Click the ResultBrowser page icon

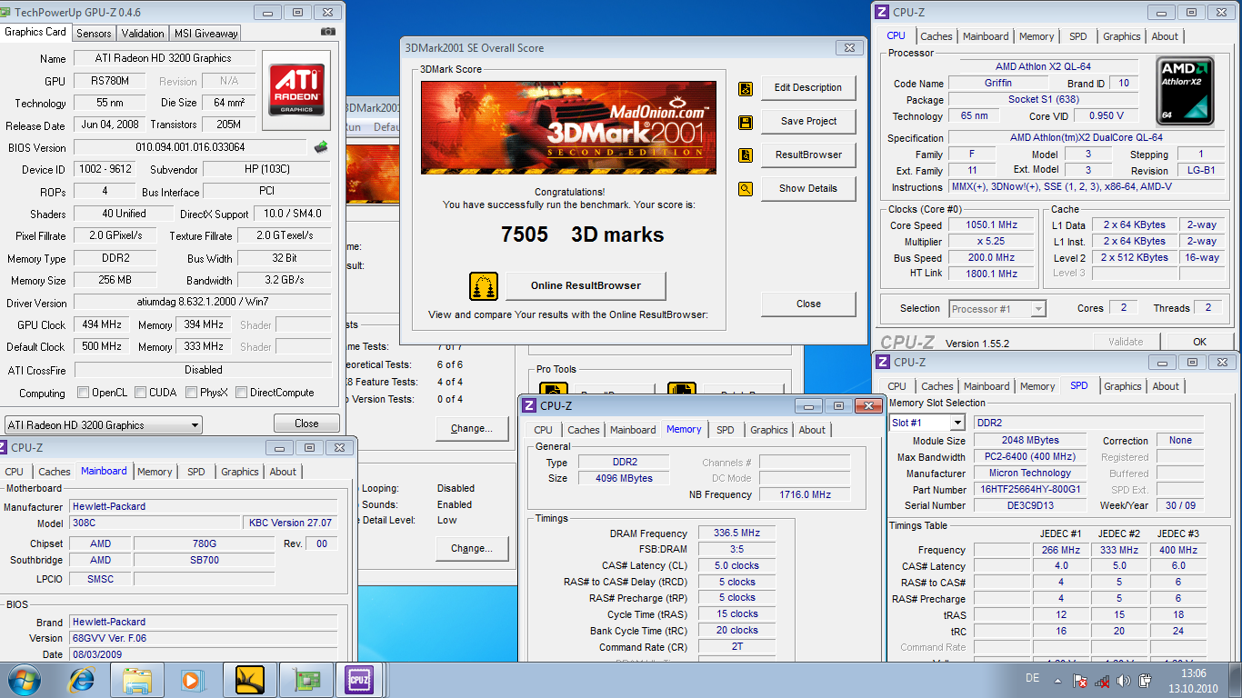click(746, 155)
